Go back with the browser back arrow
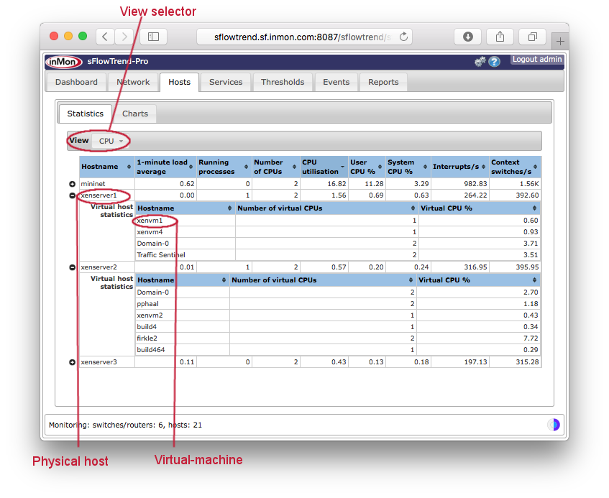This screenshot has width=609, height=498. (x=105, y=37)
